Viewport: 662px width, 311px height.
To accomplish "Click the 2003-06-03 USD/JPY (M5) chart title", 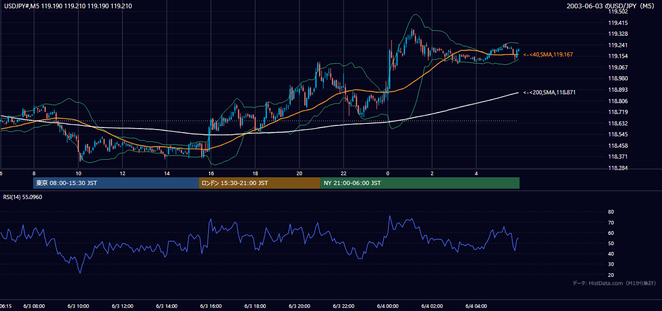I will pyautogui.click(x=611, y=6).
